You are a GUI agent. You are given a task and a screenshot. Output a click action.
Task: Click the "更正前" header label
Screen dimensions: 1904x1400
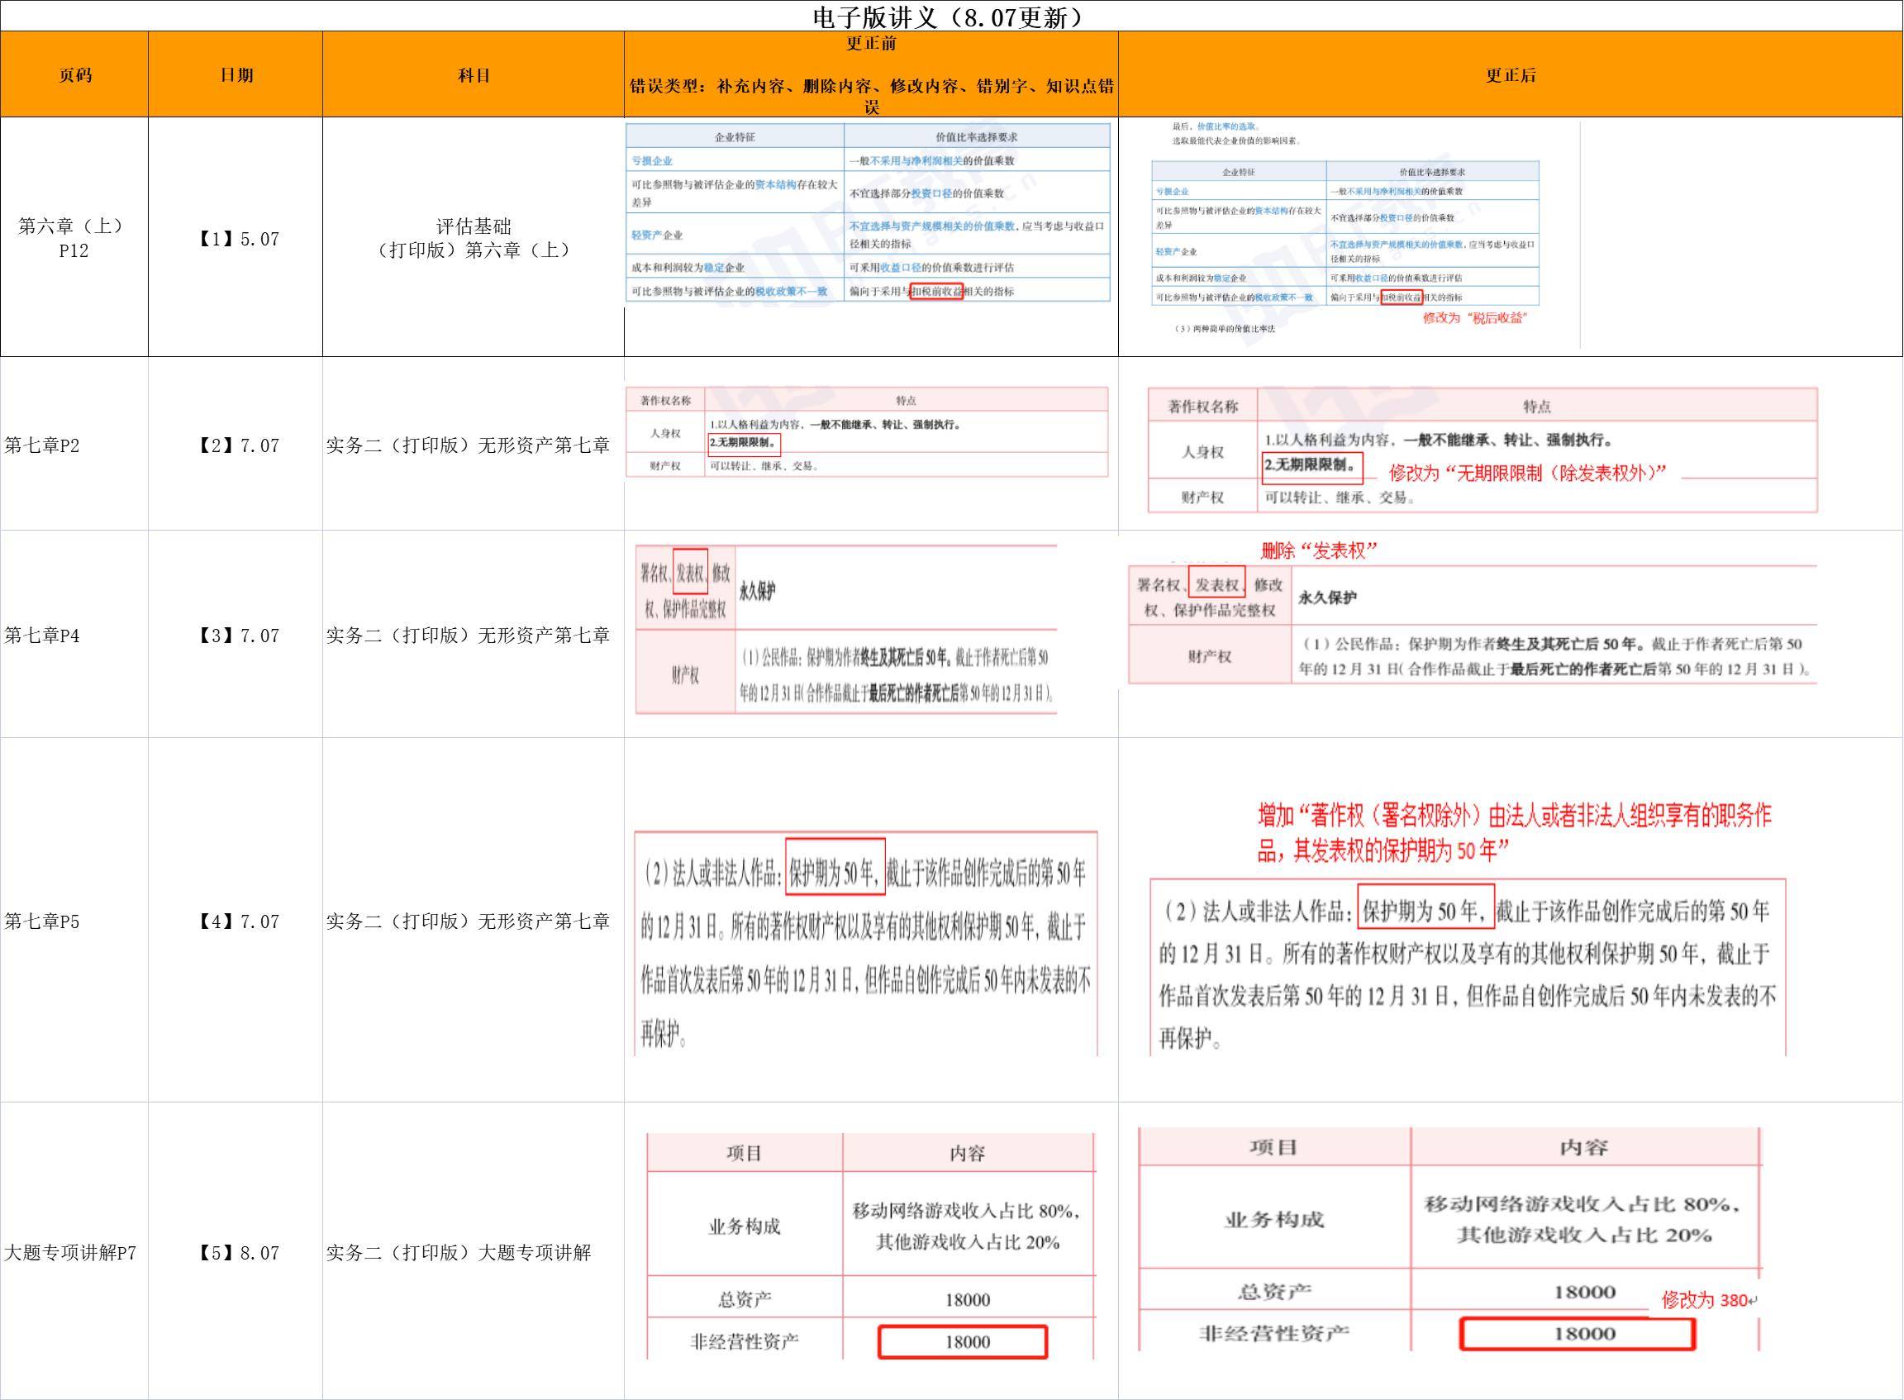pos(871,44)
